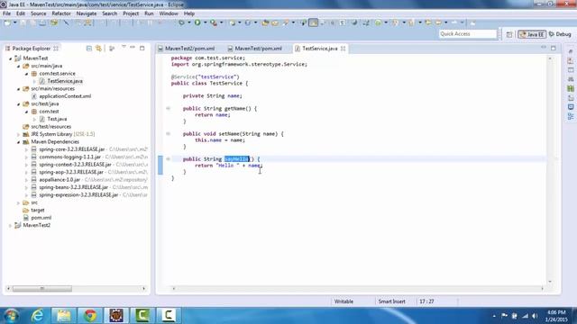This screenshot has height=324, width=577.
Task: Open the Refactor menu
Action: pyautogui.click(x=61, y=13)
